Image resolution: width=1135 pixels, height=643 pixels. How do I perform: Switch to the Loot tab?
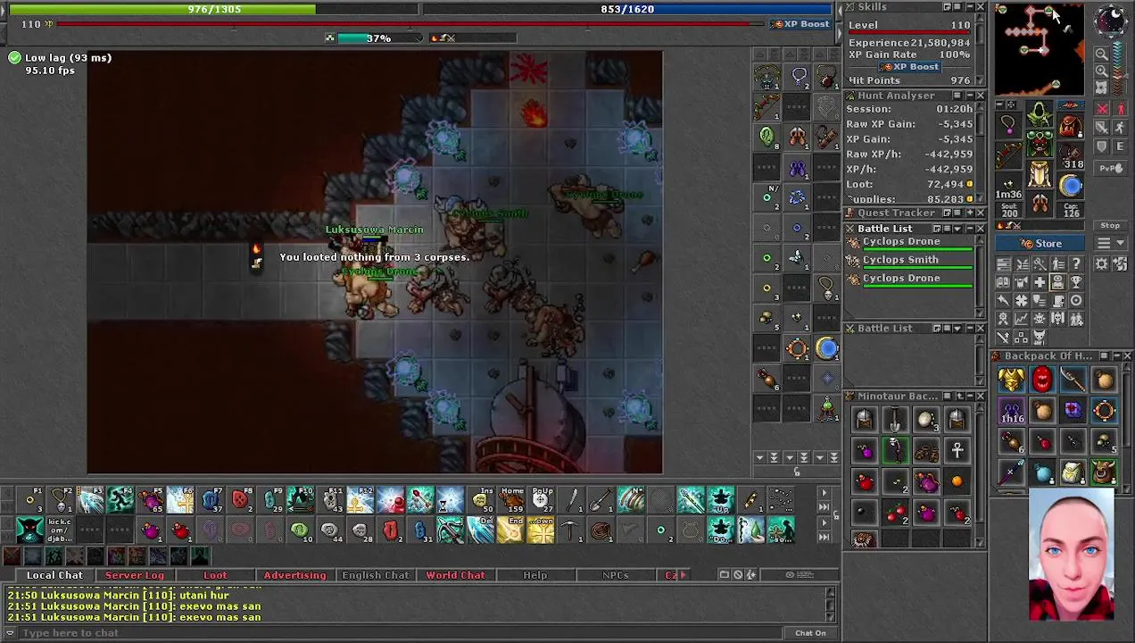tap(215, 575)
